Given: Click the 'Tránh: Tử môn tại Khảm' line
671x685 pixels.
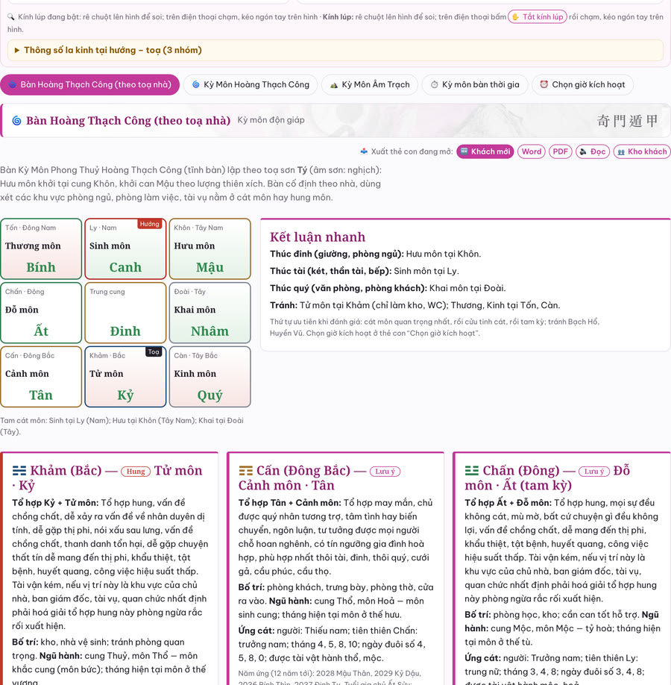Looking at the screenshot, I should point(415,305).
